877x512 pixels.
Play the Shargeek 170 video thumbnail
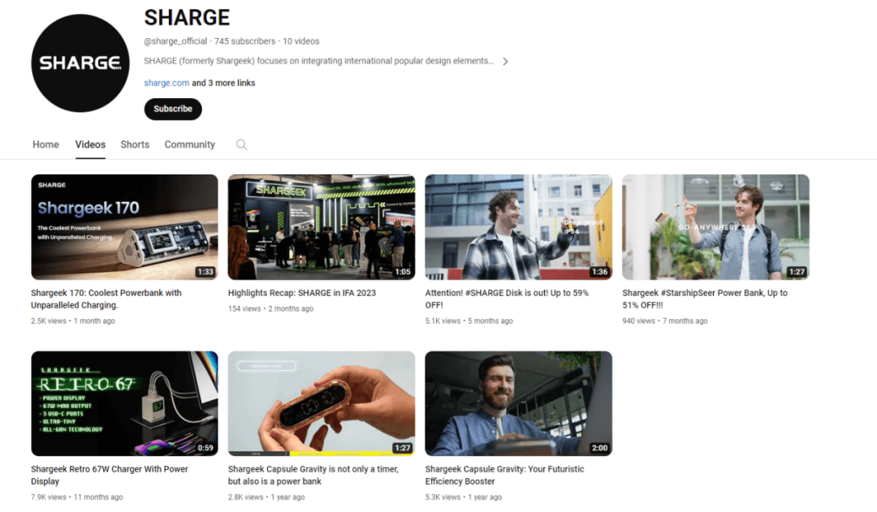(125, 227)
